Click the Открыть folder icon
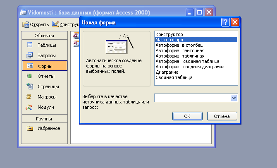The height and width of the screenshot is (168, 277). point(26,24)
